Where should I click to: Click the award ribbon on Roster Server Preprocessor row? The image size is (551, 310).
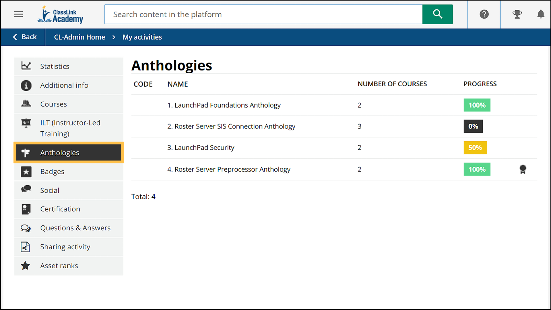(x=523, y=169)
